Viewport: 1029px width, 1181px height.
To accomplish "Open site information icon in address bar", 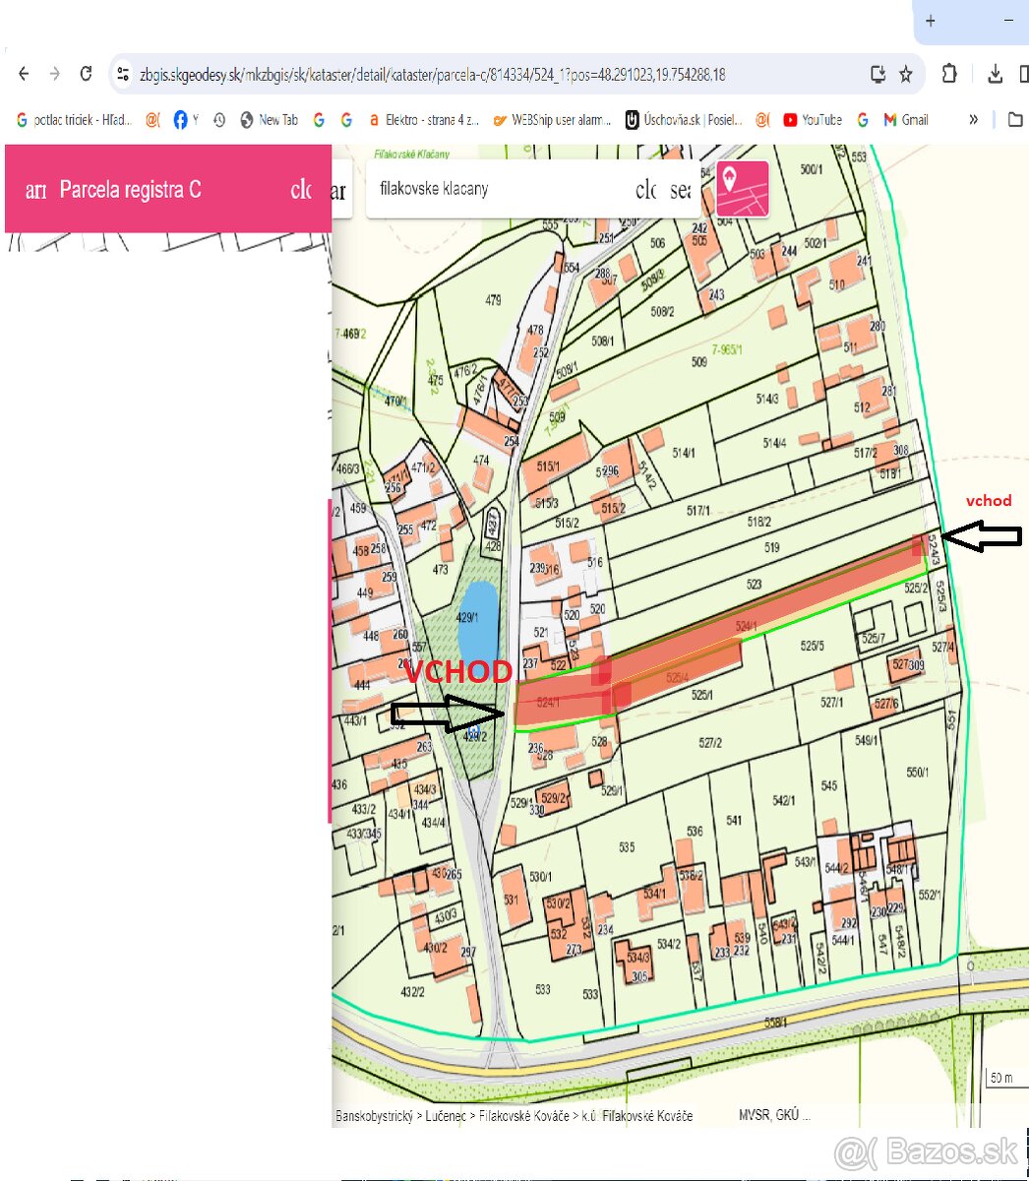I will 122,74.
